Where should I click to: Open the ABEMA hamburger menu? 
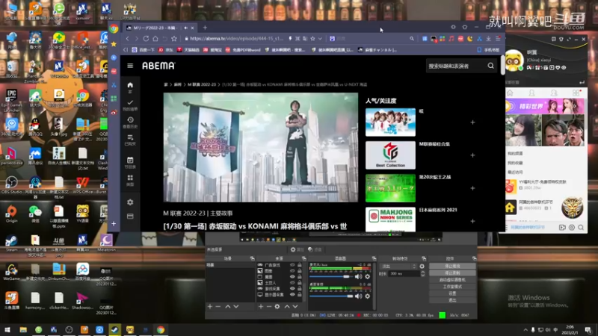point(130,66)
